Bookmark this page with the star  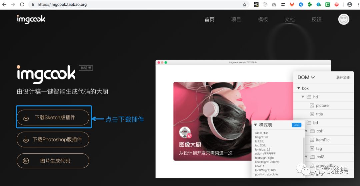[x=244, y=4]
